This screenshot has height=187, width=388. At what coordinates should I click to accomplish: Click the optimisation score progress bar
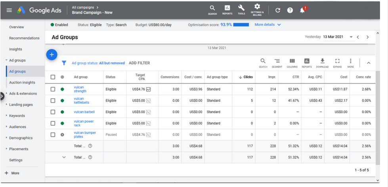point(241,24)
